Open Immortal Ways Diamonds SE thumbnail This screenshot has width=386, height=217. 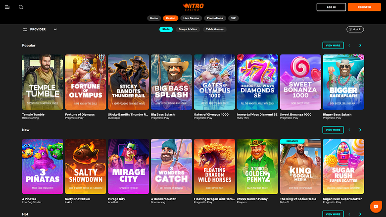[x=257, y=82]
